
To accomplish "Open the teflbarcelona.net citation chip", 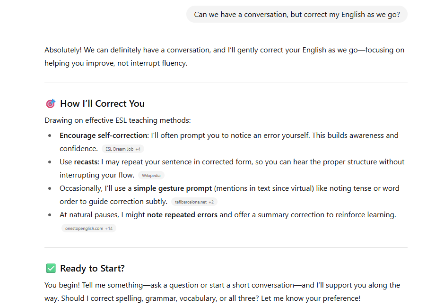I will pyautogui.click(x=194, y=202).
